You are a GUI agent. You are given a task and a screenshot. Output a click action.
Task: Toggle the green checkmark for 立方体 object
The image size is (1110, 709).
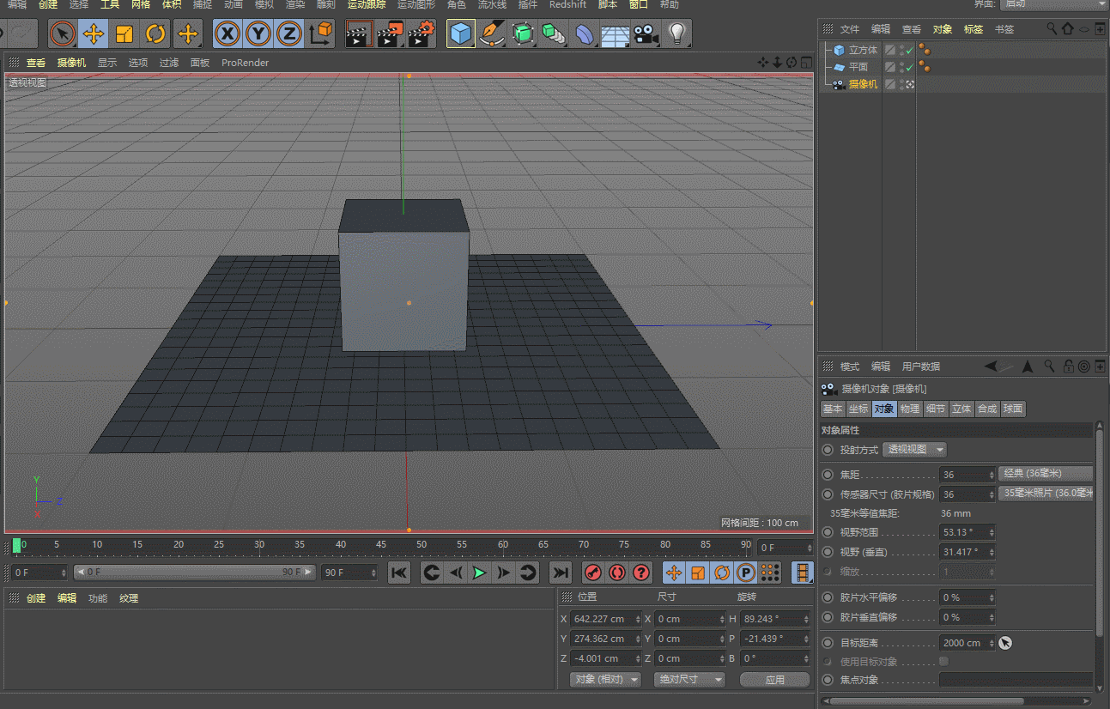pos(909,51)
